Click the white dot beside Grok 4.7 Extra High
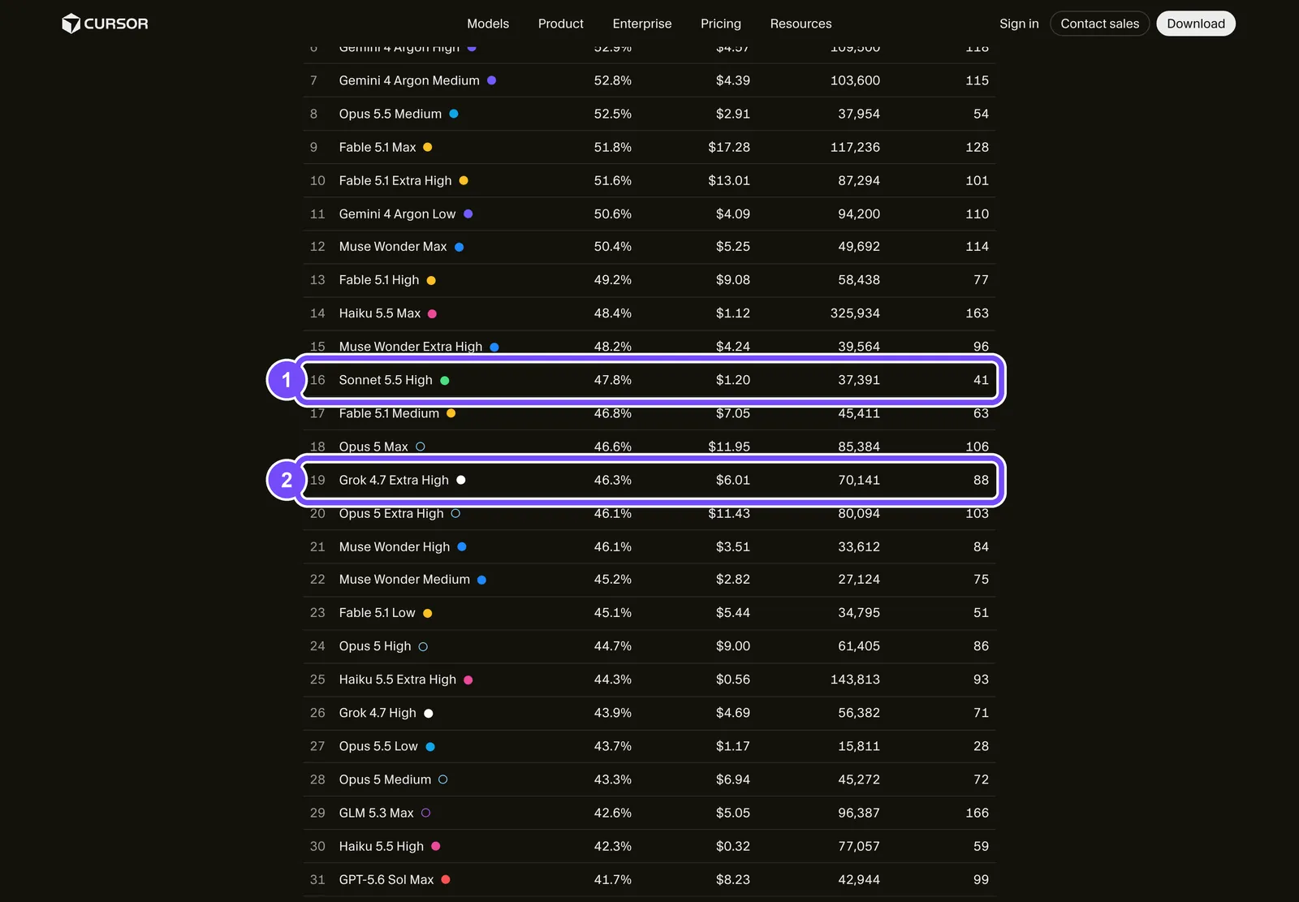1299x902 pixels. [461, 480]
